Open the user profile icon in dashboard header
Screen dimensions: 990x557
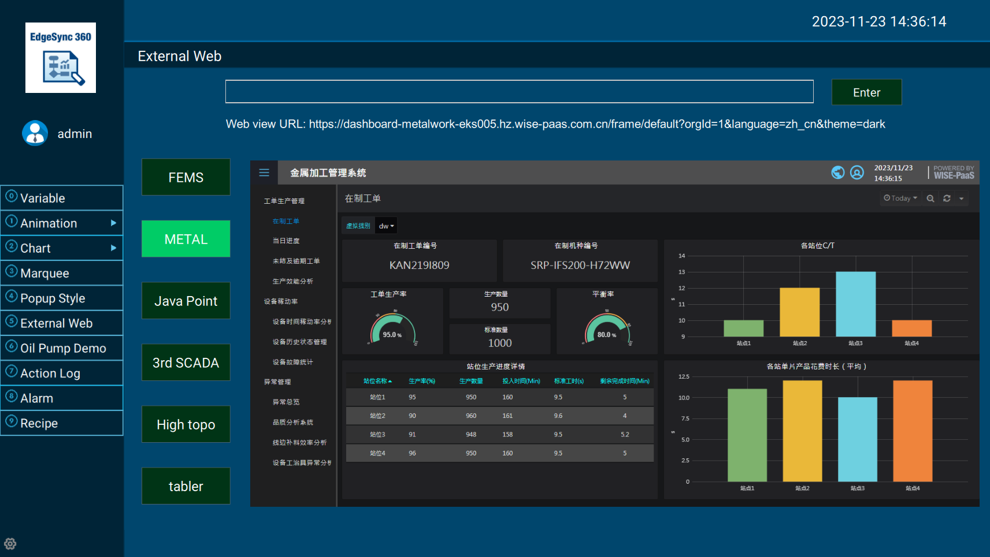pyautogui.click(x=857, y=173)
